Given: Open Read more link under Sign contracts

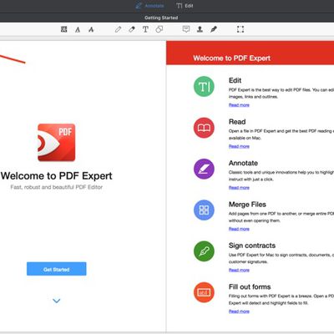Looking at the screenshot, I should 239,270.
